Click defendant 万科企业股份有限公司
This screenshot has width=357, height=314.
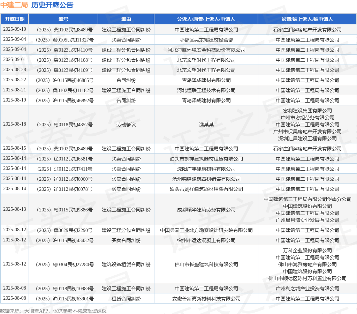pyautogui.click(x=307, y=251)
